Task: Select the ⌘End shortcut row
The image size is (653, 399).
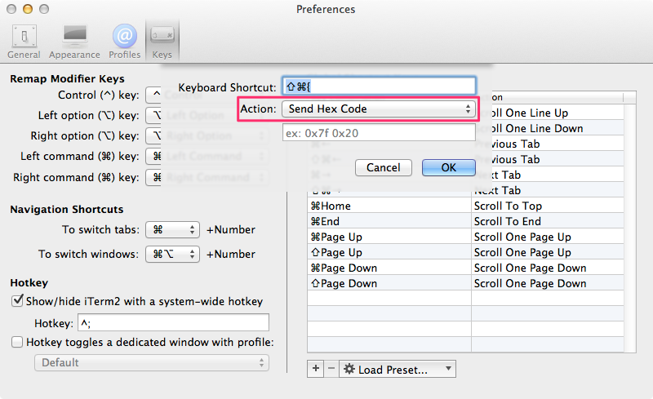Action: [465, 221]
